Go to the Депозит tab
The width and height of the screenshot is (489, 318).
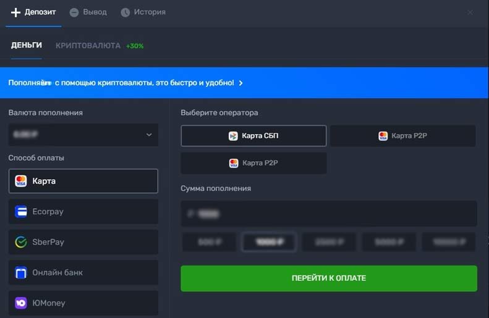click(x=34, y=12)
